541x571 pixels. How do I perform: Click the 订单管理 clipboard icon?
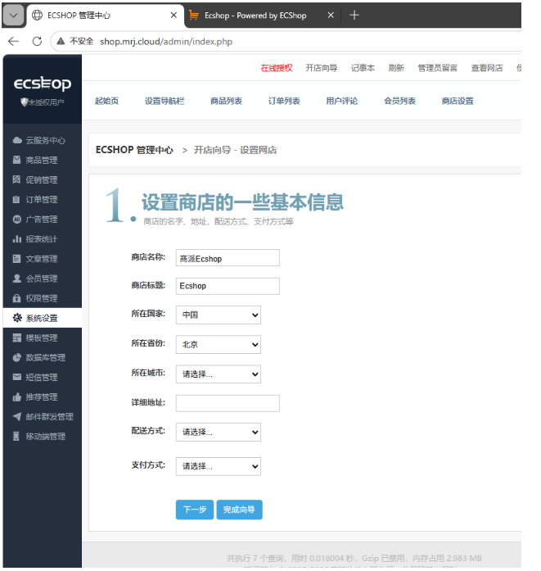(16, 199)
